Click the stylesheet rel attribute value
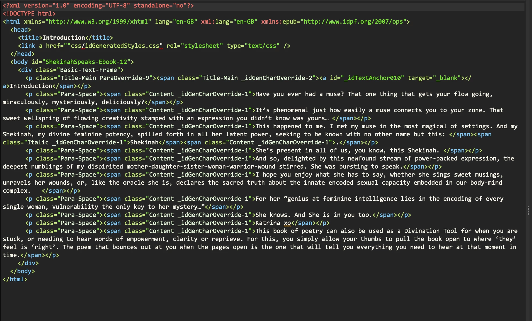 click(x=202, y=46)
